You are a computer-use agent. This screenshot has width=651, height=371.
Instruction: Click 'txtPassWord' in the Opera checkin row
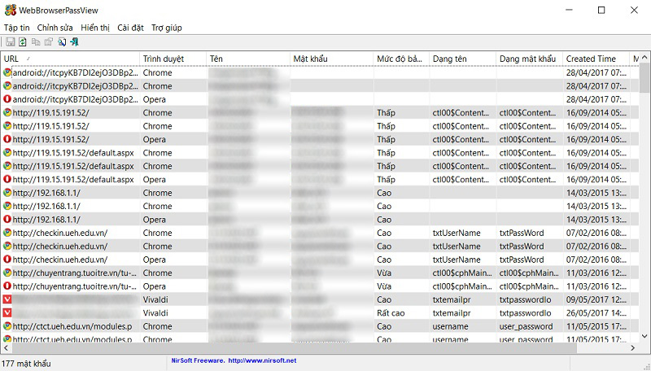[x=522, y=260]
